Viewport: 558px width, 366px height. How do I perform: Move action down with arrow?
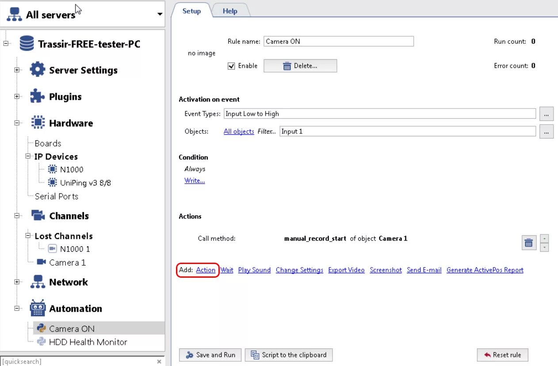pyautogui.click(x=545, y=247)
